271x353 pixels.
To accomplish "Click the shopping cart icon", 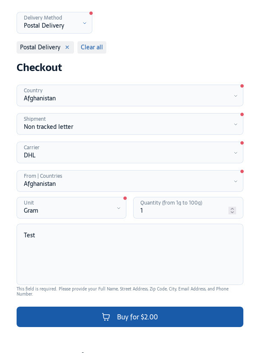I will tap(106, 317).
